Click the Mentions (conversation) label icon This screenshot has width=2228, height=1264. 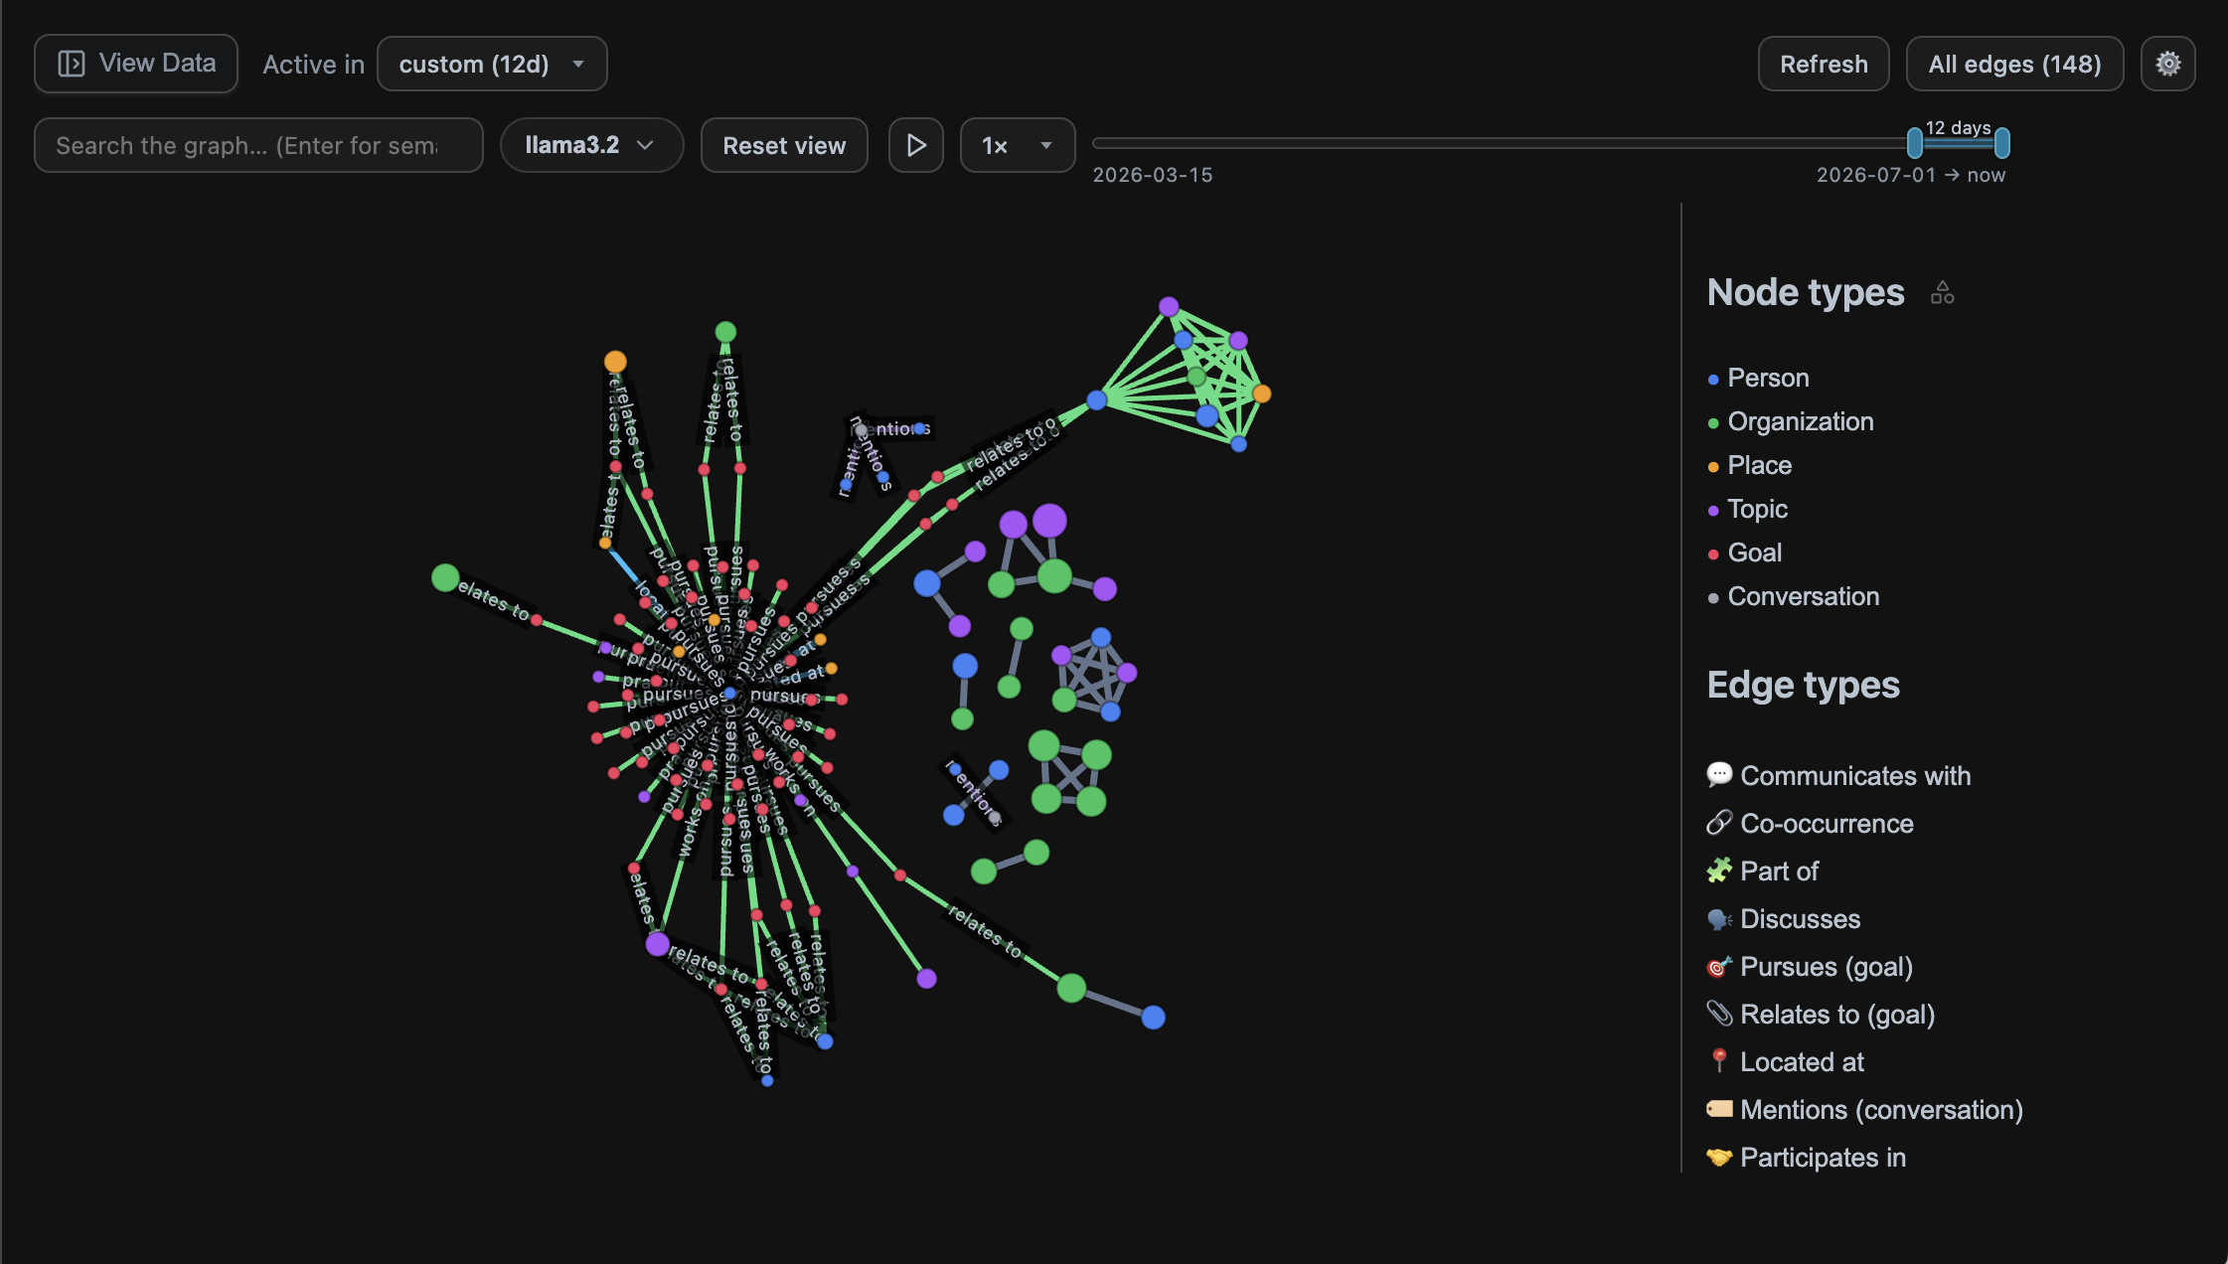pos(1719,1109)
